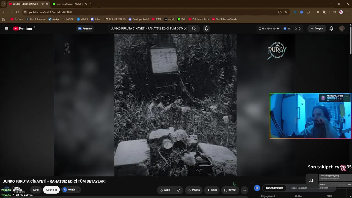Open the DeepL Translate bookmark
Viewport: 352px width, 198px height.
point(35,19)
